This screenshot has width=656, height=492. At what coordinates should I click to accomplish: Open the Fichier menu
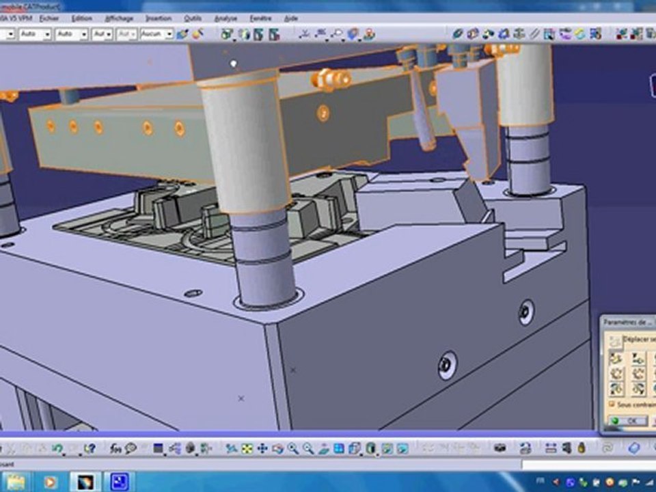click(x=49, y=18)
